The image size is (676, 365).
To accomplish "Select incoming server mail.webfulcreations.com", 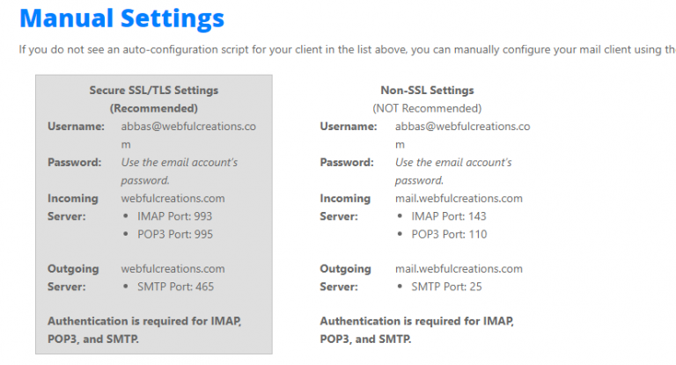I will (459, 199).
